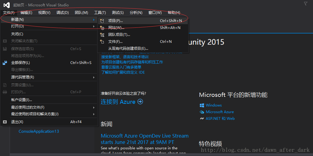
Task: Open the 测试(S) menu
Action: click(118, 13)
